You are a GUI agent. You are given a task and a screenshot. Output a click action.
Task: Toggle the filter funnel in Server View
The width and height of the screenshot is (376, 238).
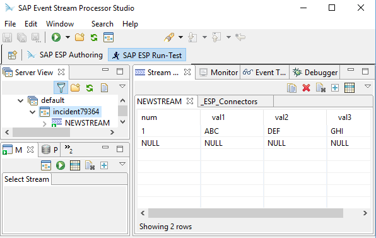coord(61,88)
